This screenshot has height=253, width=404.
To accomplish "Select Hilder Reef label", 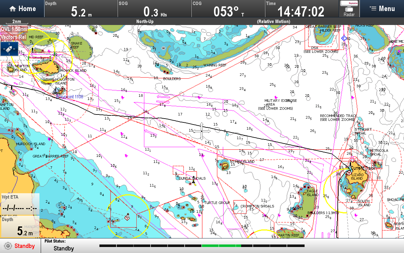I will [330, 30].
